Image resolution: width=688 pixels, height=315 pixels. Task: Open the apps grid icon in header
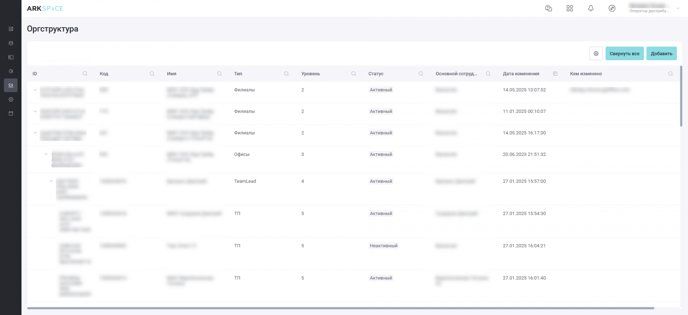(570, 8)
